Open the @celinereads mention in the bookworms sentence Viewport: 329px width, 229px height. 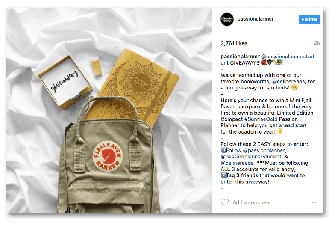(288, 82)
